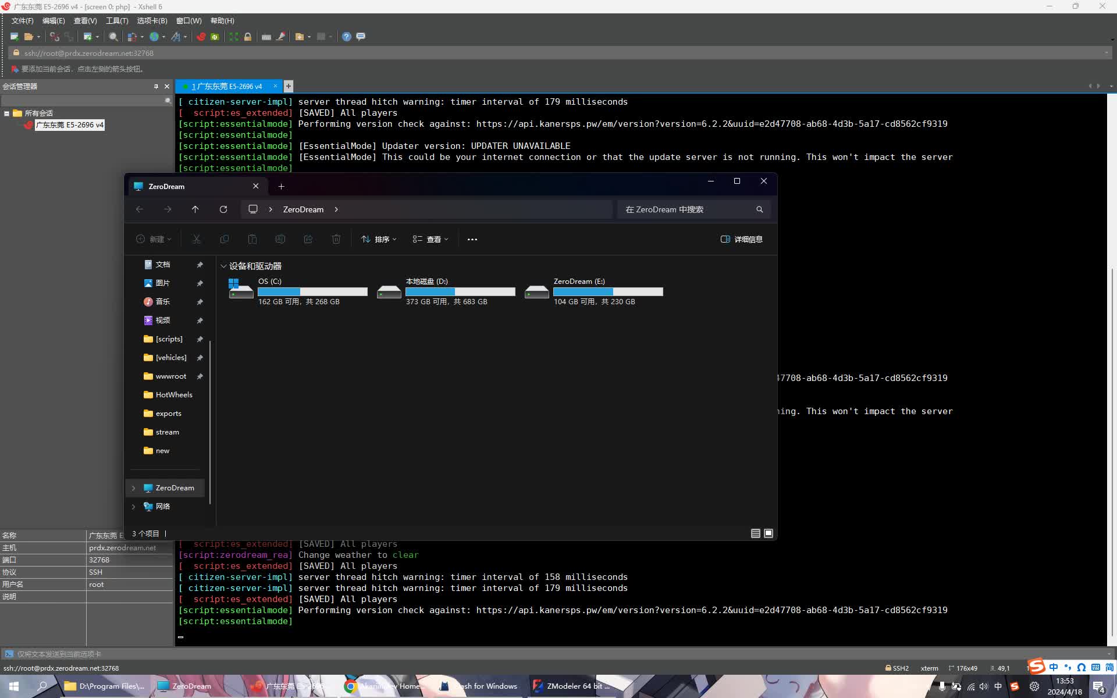
Task: Click the Help question mark icon in Xshell
Action: click(x=346, y=37)
